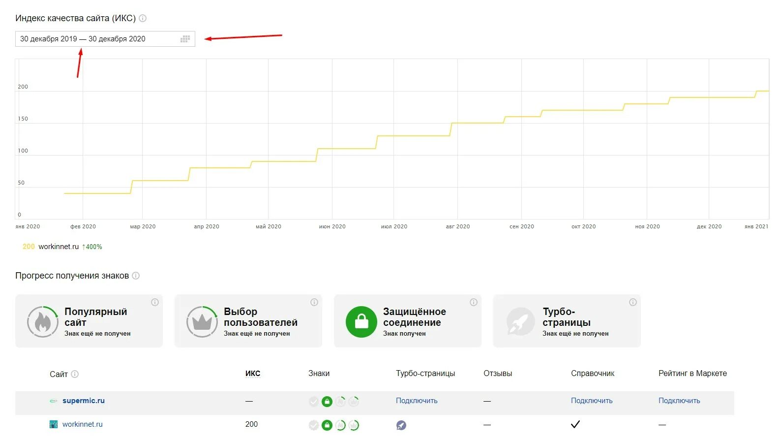This screenshot has width=782, height=441.
Task: Click Подключить under Турбо-страницы for supermic.ru
Action: pyautogui.click(x=417, y=401)
